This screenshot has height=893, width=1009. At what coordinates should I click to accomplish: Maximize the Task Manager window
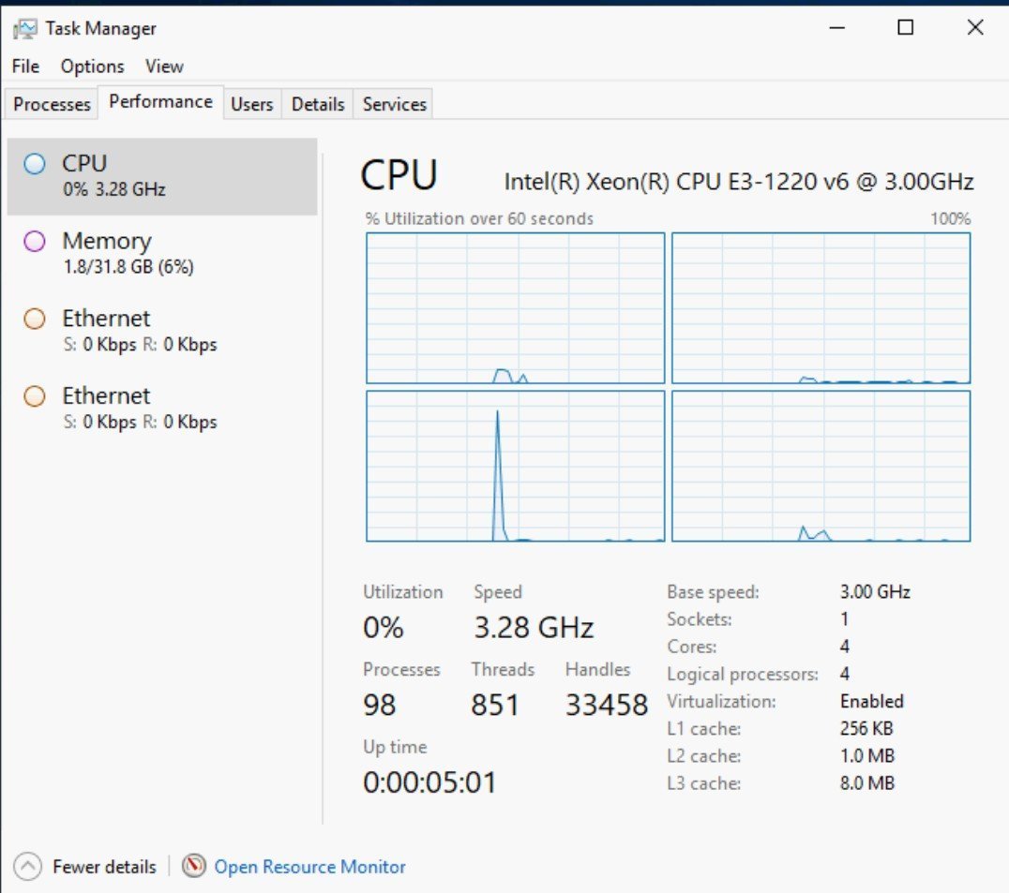(906, 28)
